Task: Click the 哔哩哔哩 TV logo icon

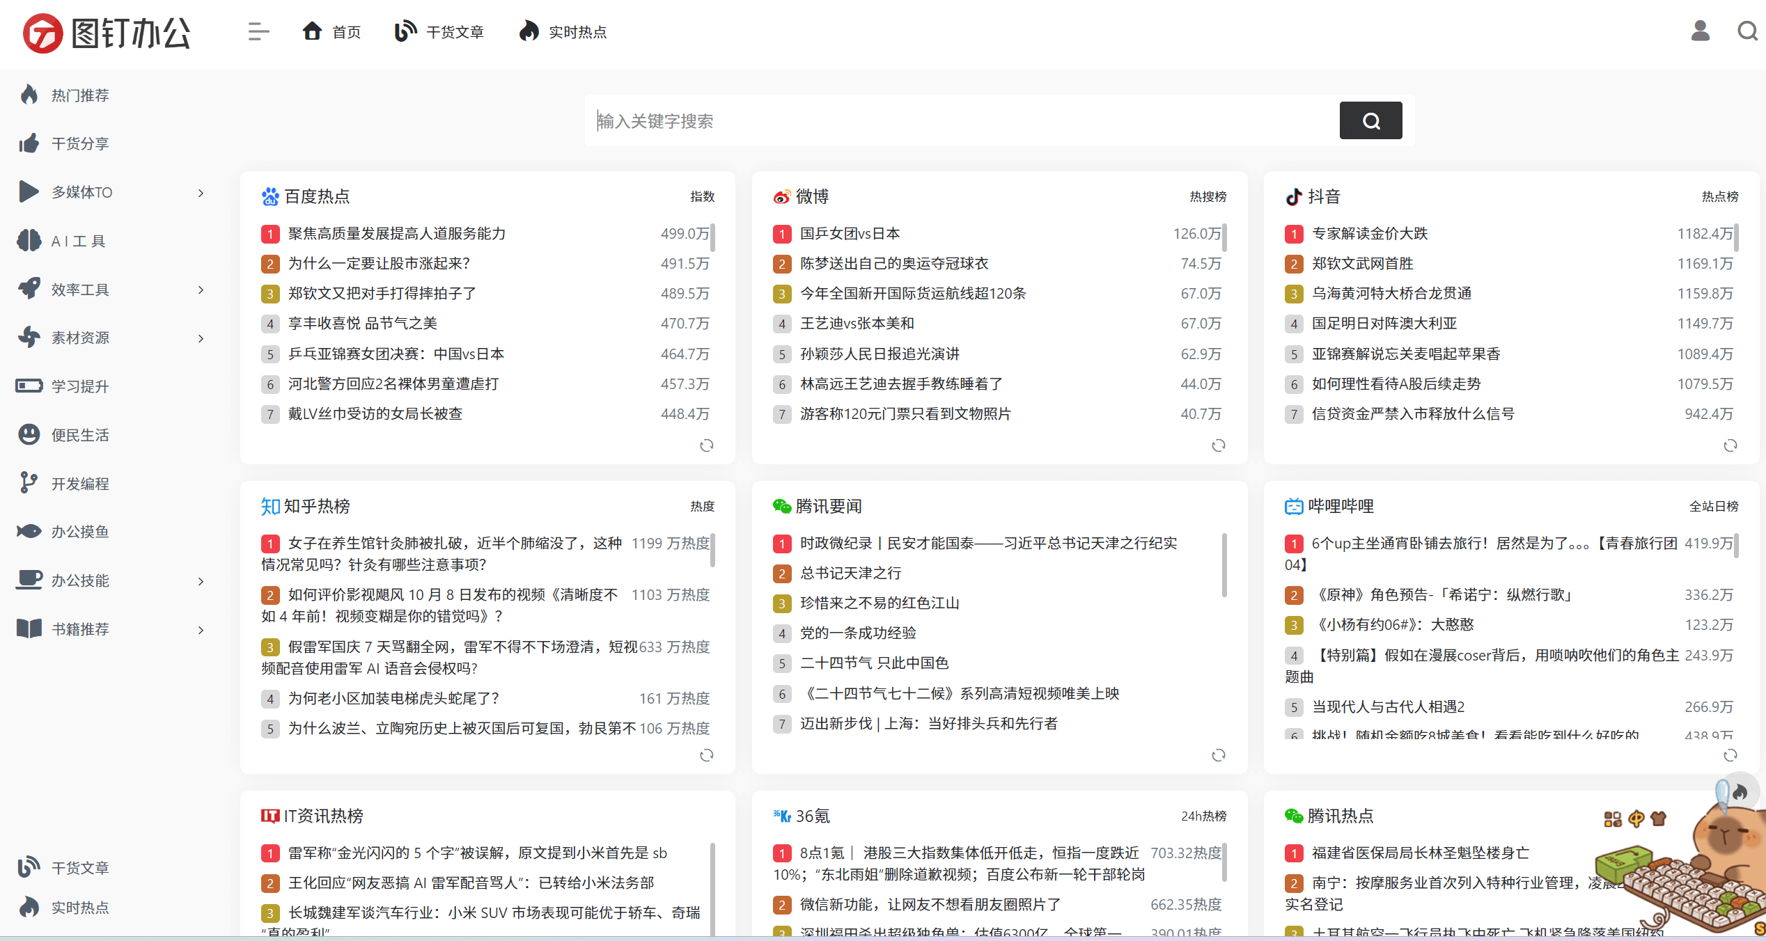Action: [1294, 507]
